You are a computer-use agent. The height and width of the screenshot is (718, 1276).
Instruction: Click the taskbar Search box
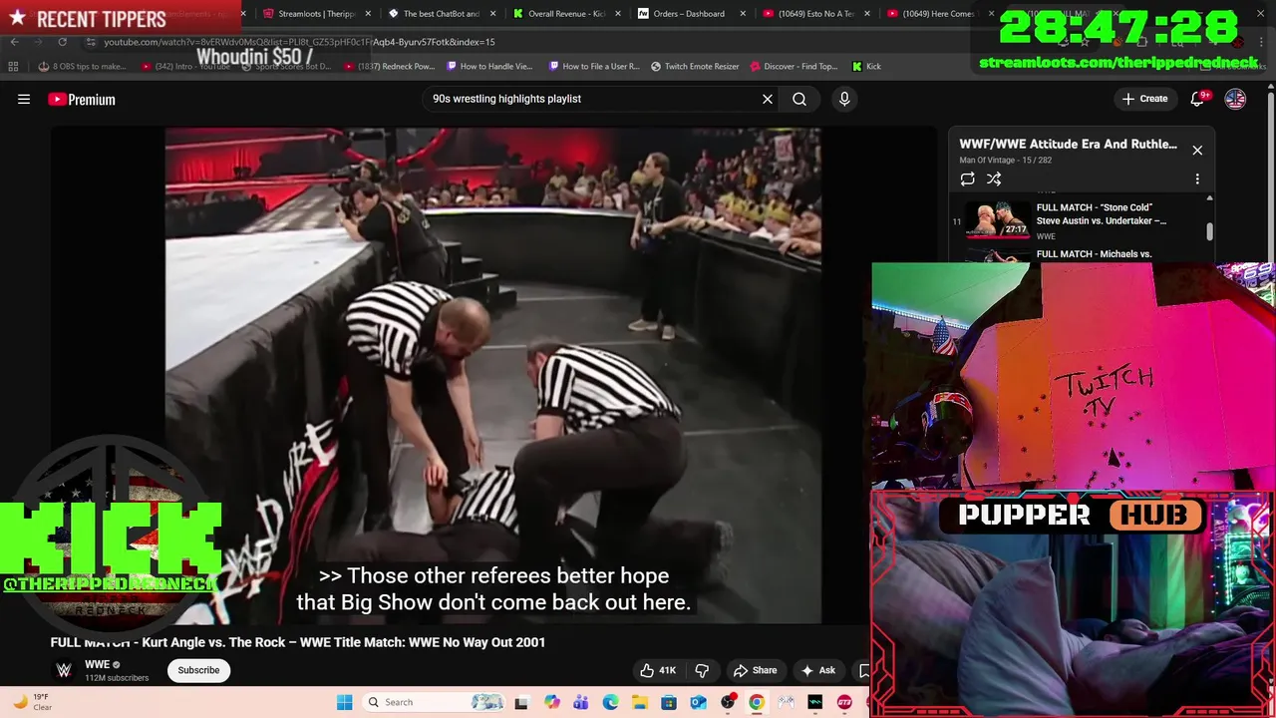(435, 702)
